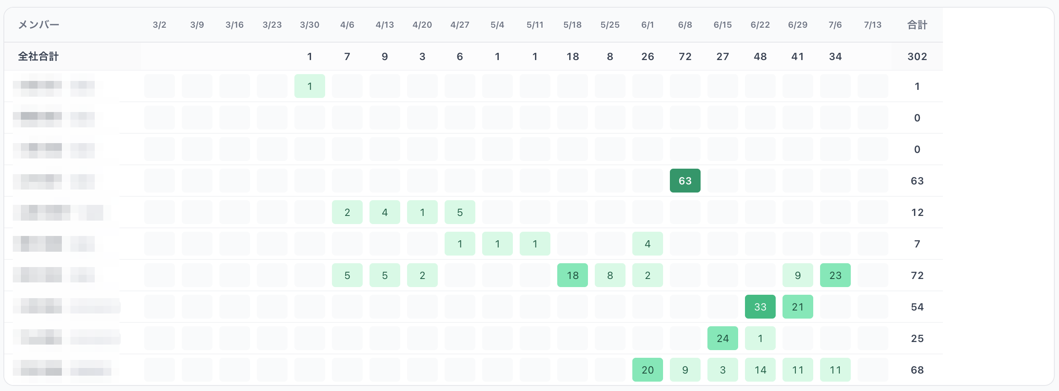The image size is (1059, 391).
Task: Click 全社合計 value 27 under 6/15
Action: point(723,57)
